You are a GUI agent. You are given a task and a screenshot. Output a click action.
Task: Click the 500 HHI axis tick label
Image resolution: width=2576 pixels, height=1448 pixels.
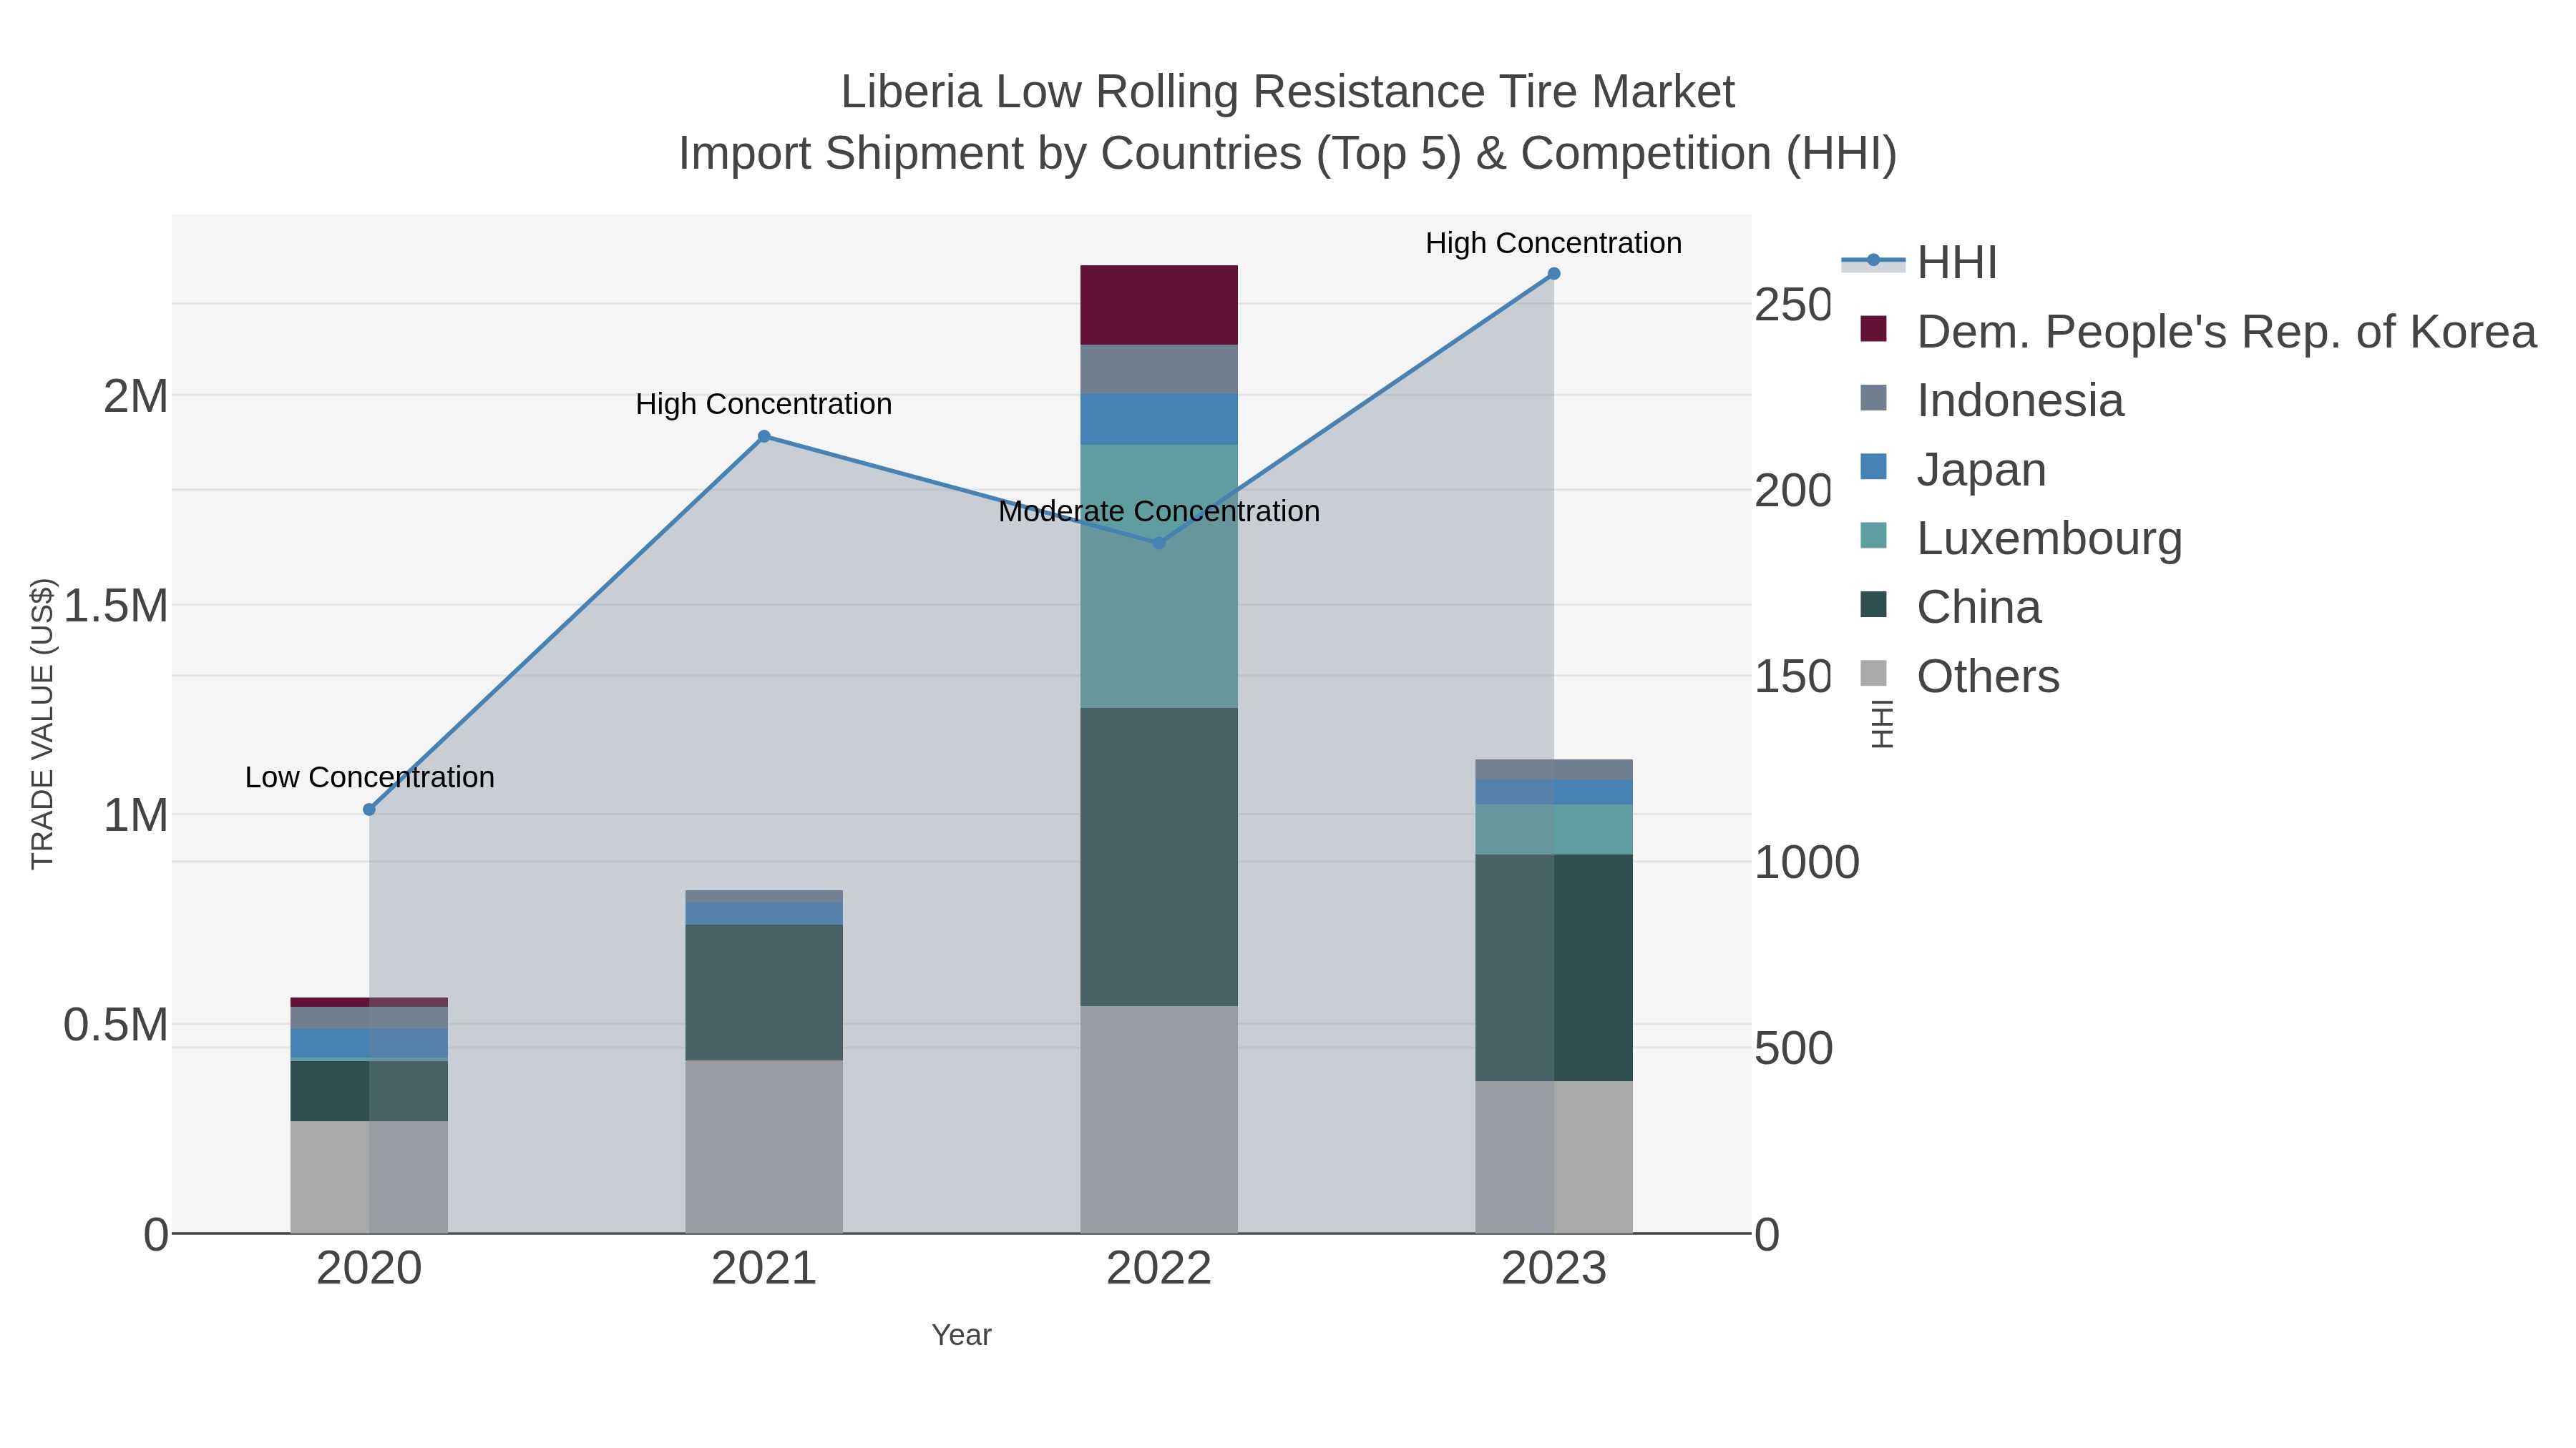pos(1794,1048)
